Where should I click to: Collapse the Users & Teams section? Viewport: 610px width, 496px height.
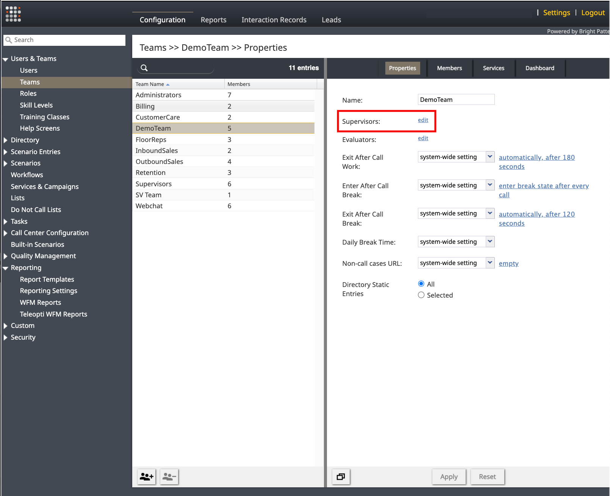click(x=6, y=59)
